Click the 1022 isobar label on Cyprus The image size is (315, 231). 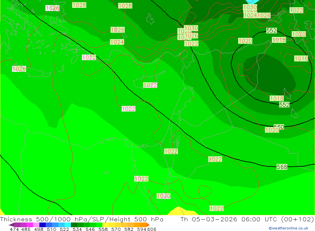150,85
